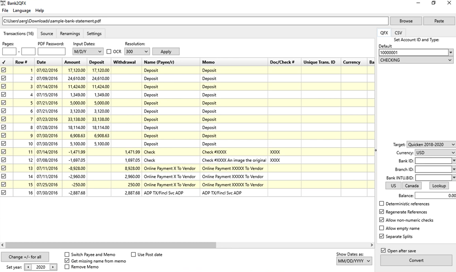The width and height of the screenshot is (456, 272).
Task: Open the Language menu
Action: coord(22,11)
